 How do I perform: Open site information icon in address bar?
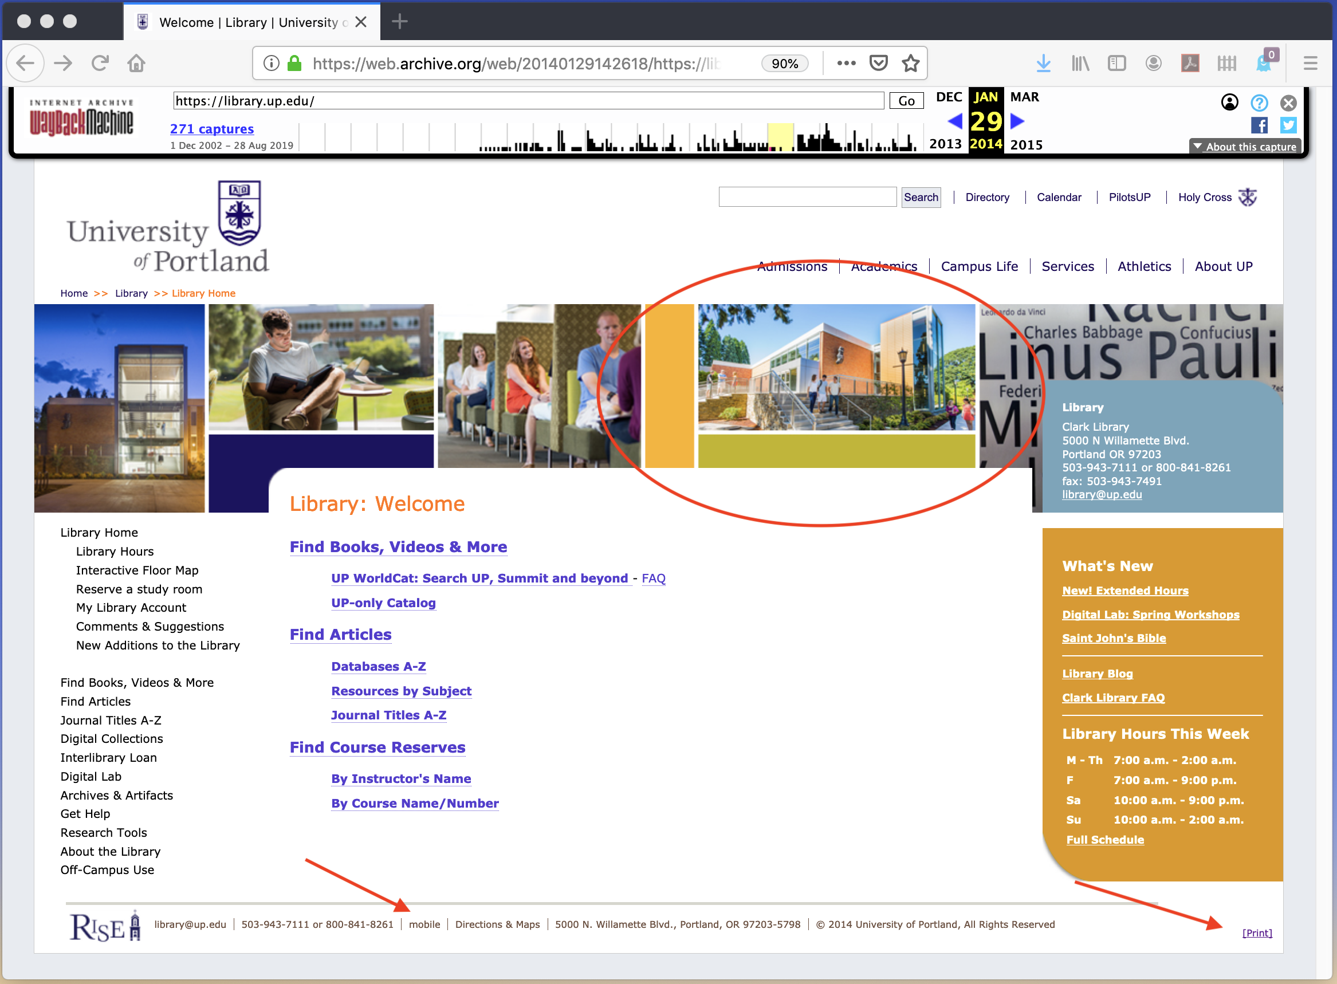point(271,63)
